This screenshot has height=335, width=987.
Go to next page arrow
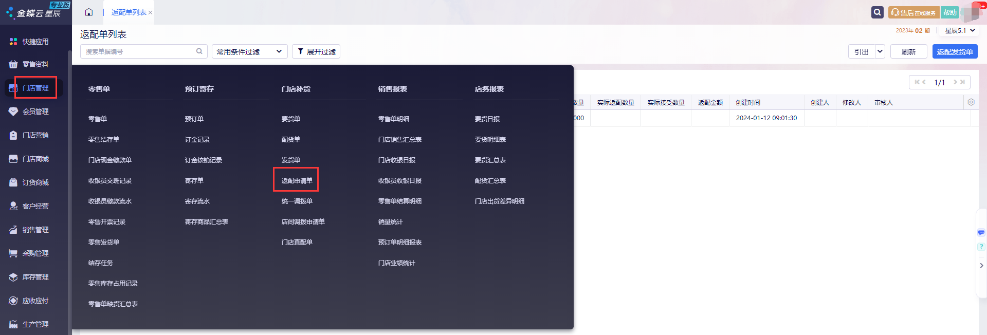(955, 82)
